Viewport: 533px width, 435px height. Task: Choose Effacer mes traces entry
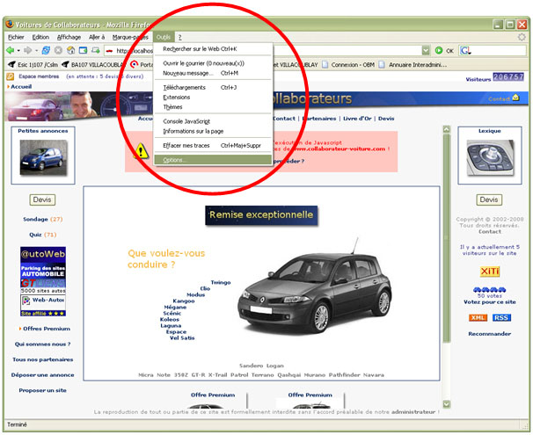coord(213,145)
